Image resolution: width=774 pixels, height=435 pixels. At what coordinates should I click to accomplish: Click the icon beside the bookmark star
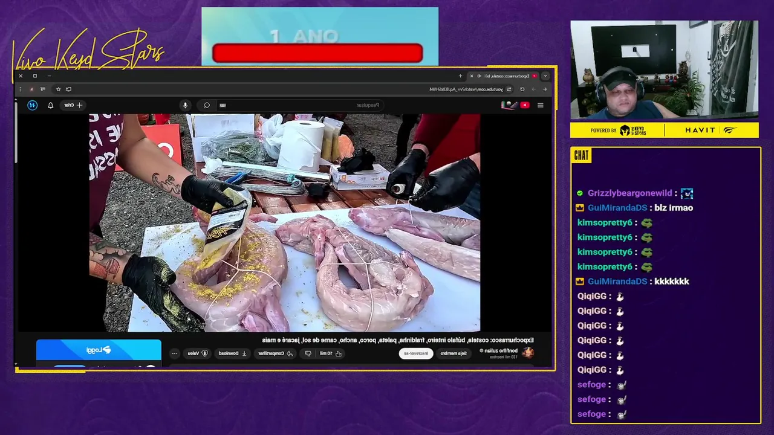coord(68,89)
